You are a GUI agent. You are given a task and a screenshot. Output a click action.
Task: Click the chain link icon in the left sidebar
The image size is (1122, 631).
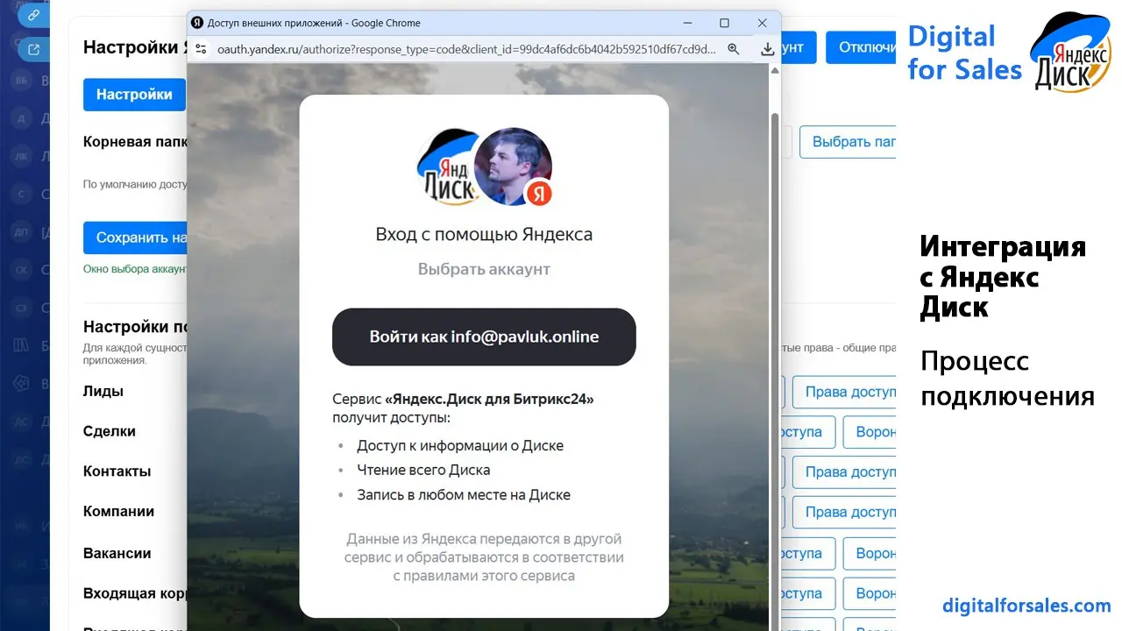click(x=33, y=16)
